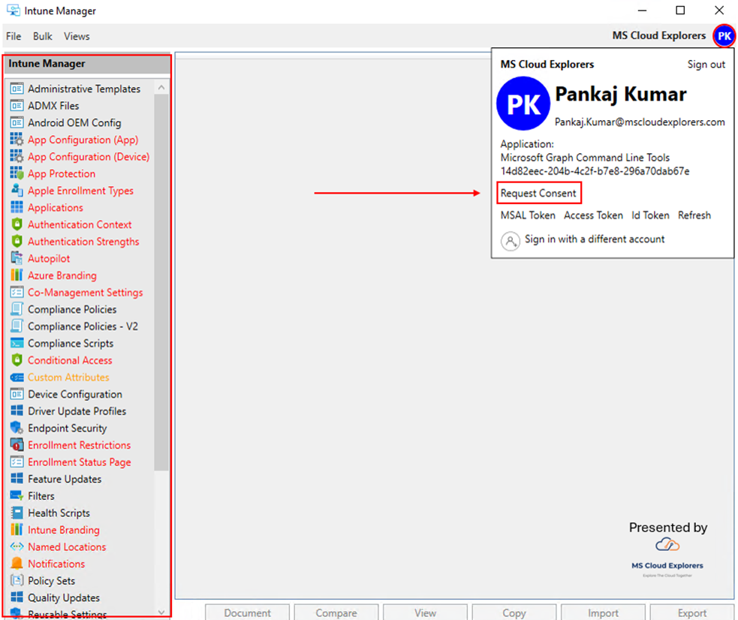738x620 pixels.
Task: Show the Access Token
Action: 593,215
